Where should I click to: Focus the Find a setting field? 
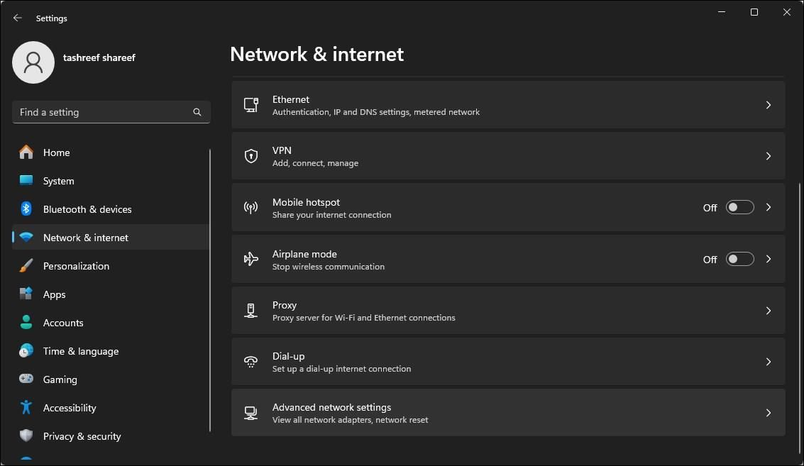pos(103,112)
